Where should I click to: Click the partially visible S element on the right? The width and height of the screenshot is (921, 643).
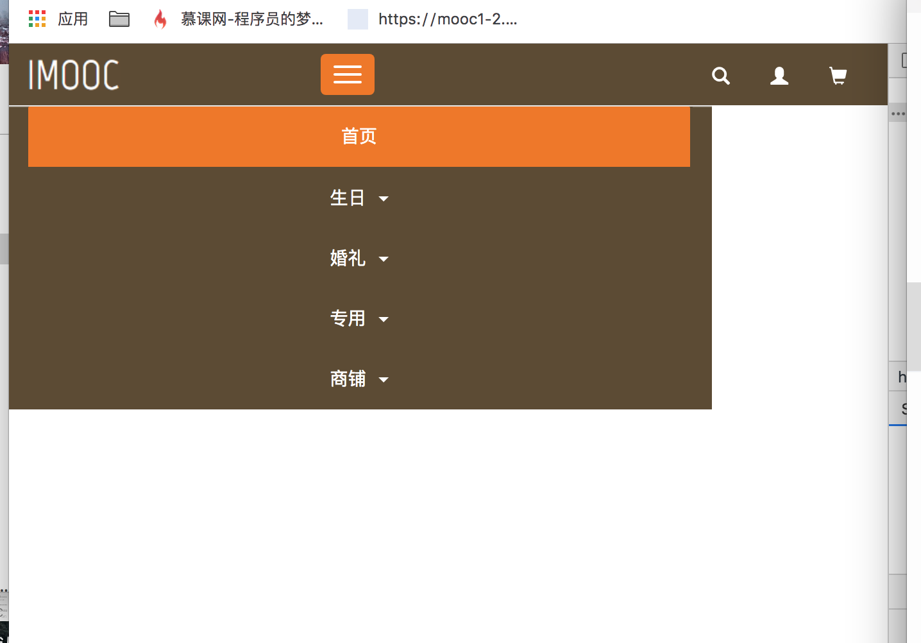904,407
